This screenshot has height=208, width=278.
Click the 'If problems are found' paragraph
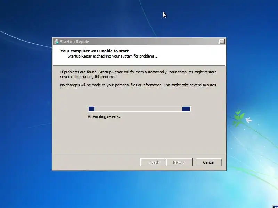pos(138,75)
